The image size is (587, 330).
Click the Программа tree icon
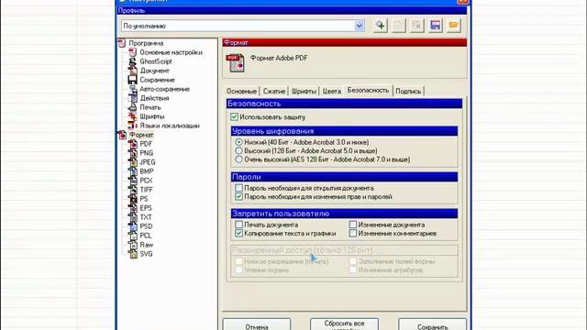pyautogui.click(x=122, y=43)
